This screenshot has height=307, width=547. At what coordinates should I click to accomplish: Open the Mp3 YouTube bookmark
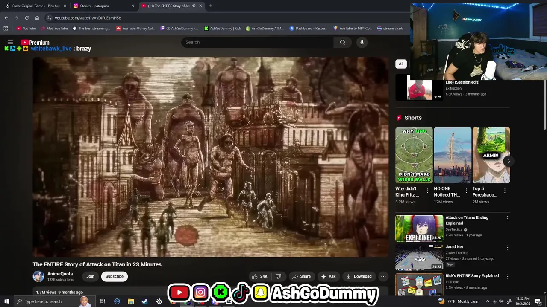(54, 29)
